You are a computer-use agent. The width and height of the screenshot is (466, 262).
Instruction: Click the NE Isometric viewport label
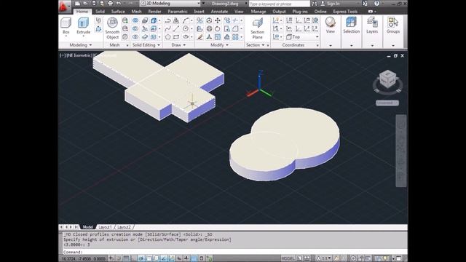pos(79,55)
